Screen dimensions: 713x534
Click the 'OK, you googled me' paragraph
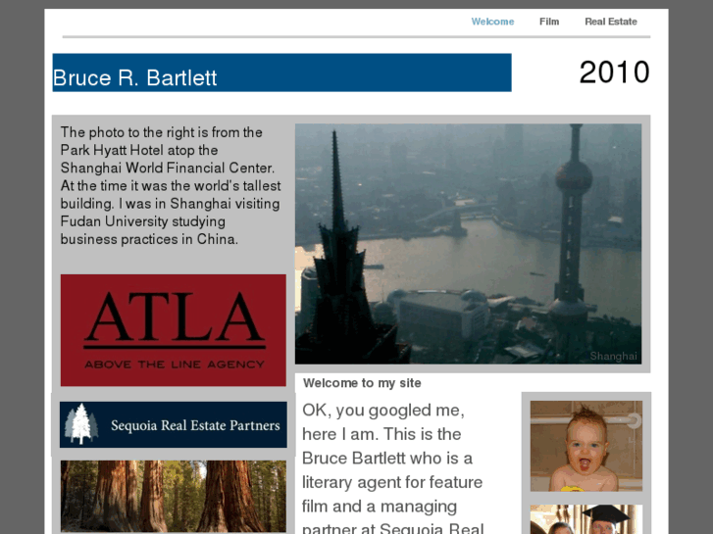392,469
